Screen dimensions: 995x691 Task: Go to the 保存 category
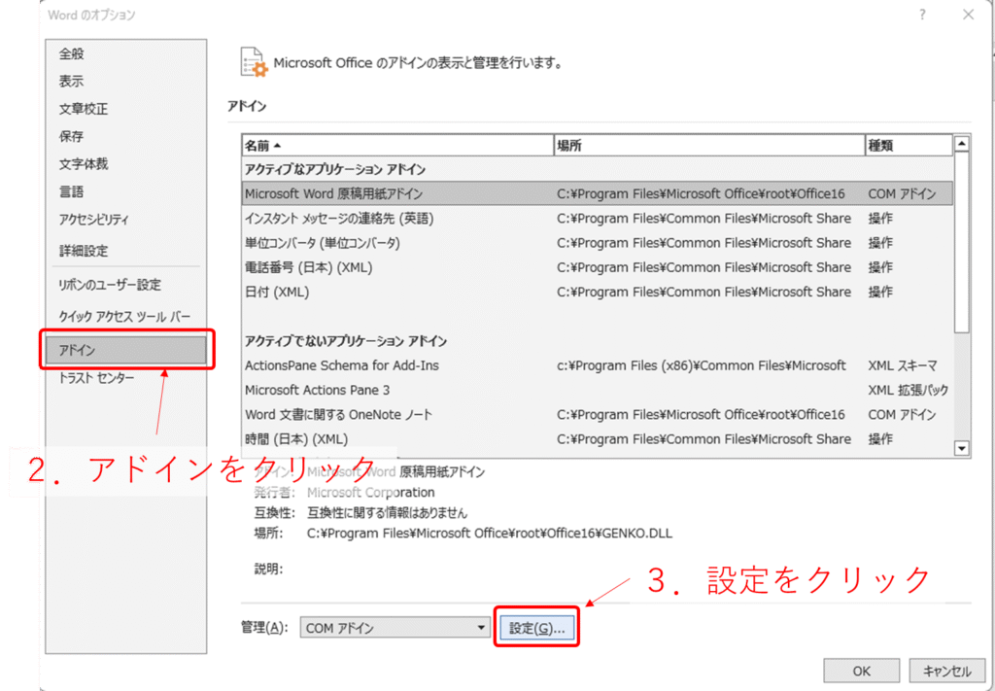pos(72,136)
